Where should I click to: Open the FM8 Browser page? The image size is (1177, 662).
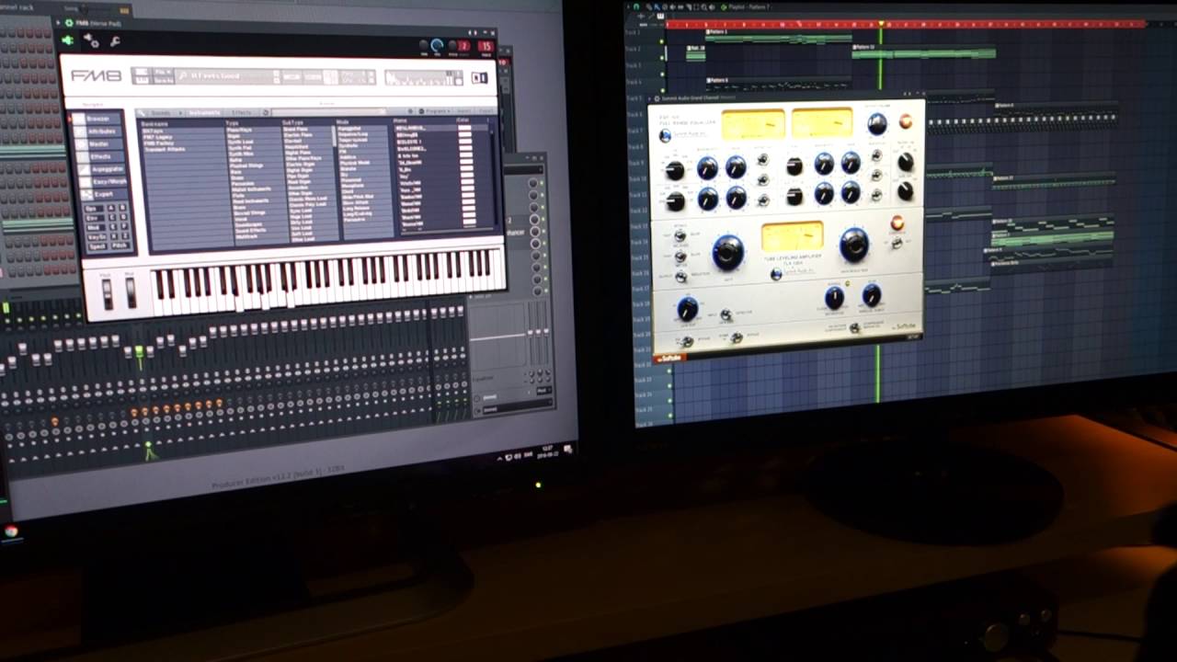[x=97, y=119]
